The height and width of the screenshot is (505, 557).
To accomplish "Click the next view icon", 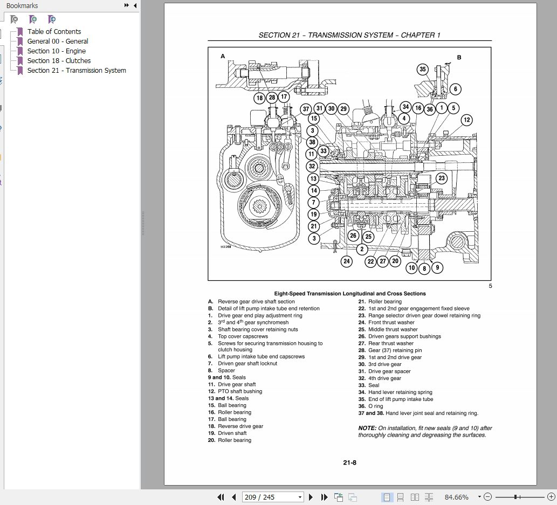I will [353, 497].
